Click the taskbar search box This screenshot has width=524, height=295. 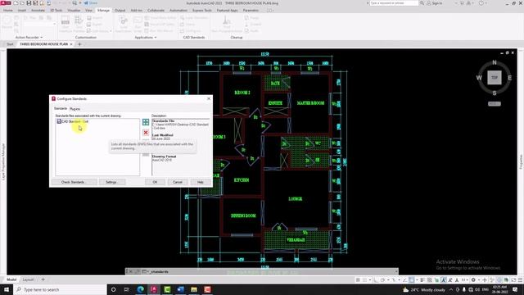click(60, 289)
